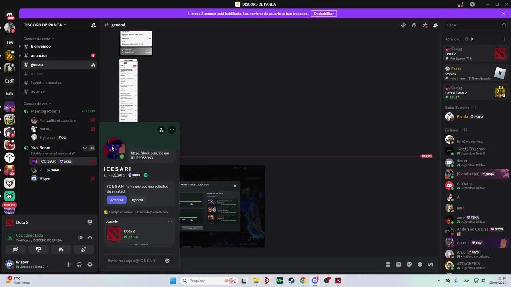511x287 pixels.
Task: Open the Jugando activity three-dot menu
Action: (170, 222)
